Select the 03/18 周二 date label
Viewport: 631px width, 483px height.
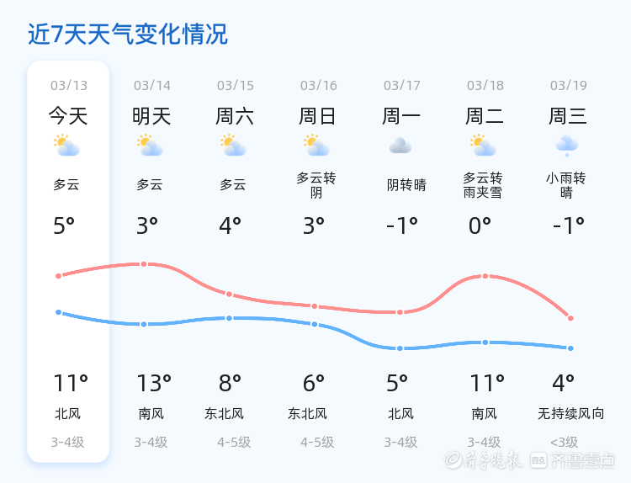tap(485, 85)
